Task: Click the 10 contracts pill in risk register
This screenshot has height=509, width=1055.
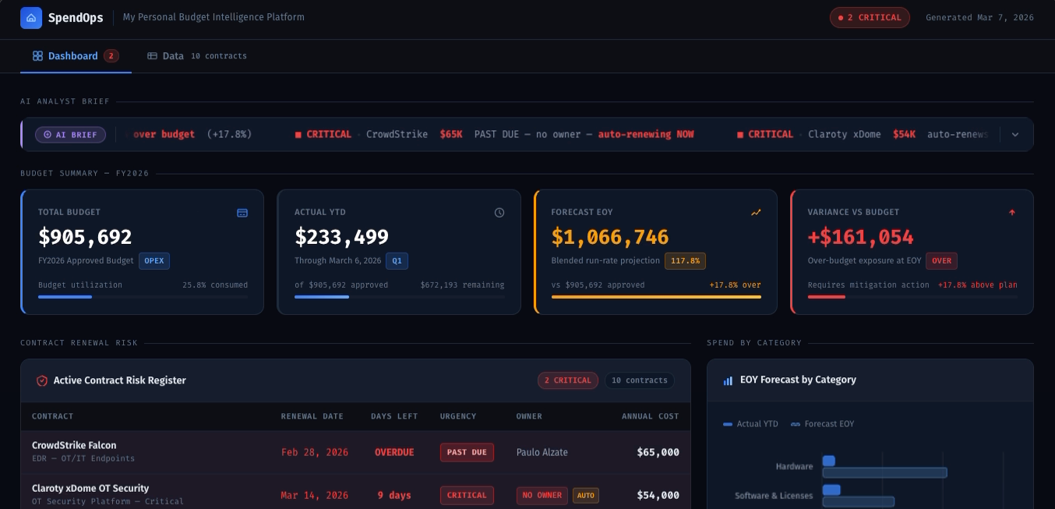Action: [640, 380]
